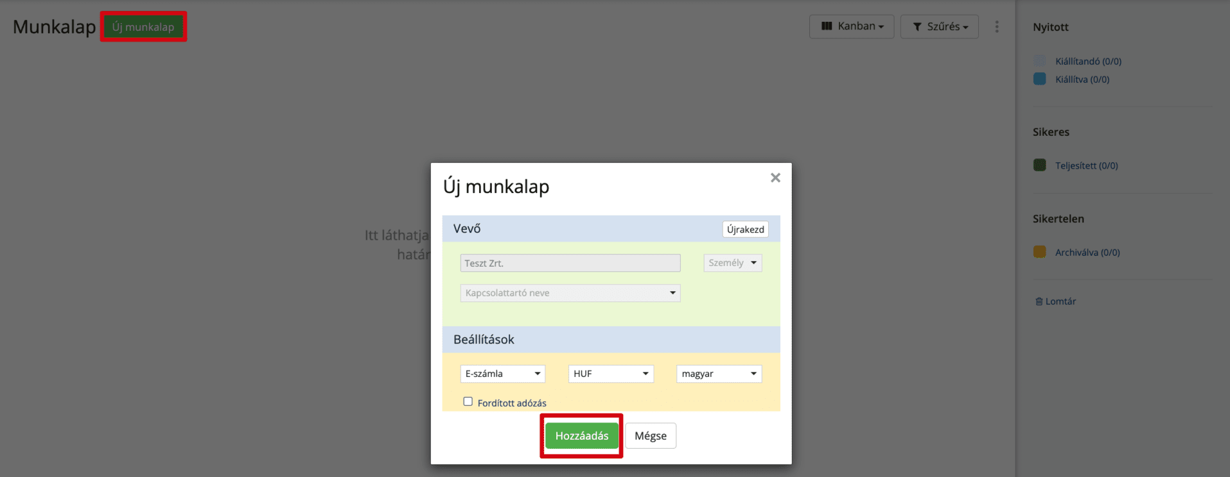Viewport: 1230px width, 477px height.
Task: Click the Új munkalap button in header
Action: pos(143,27)
